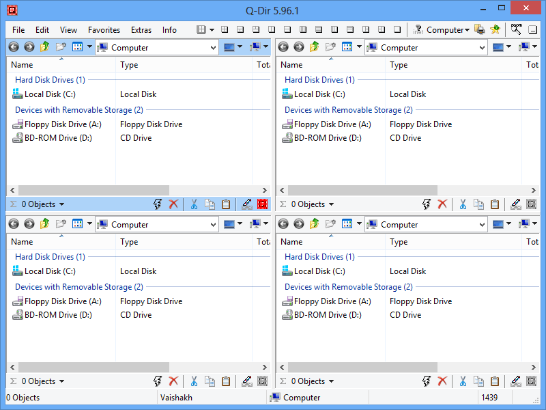This screenshot has height=410, width=546.
Task: Click the print icon in the toolbar
Action: 478,29
